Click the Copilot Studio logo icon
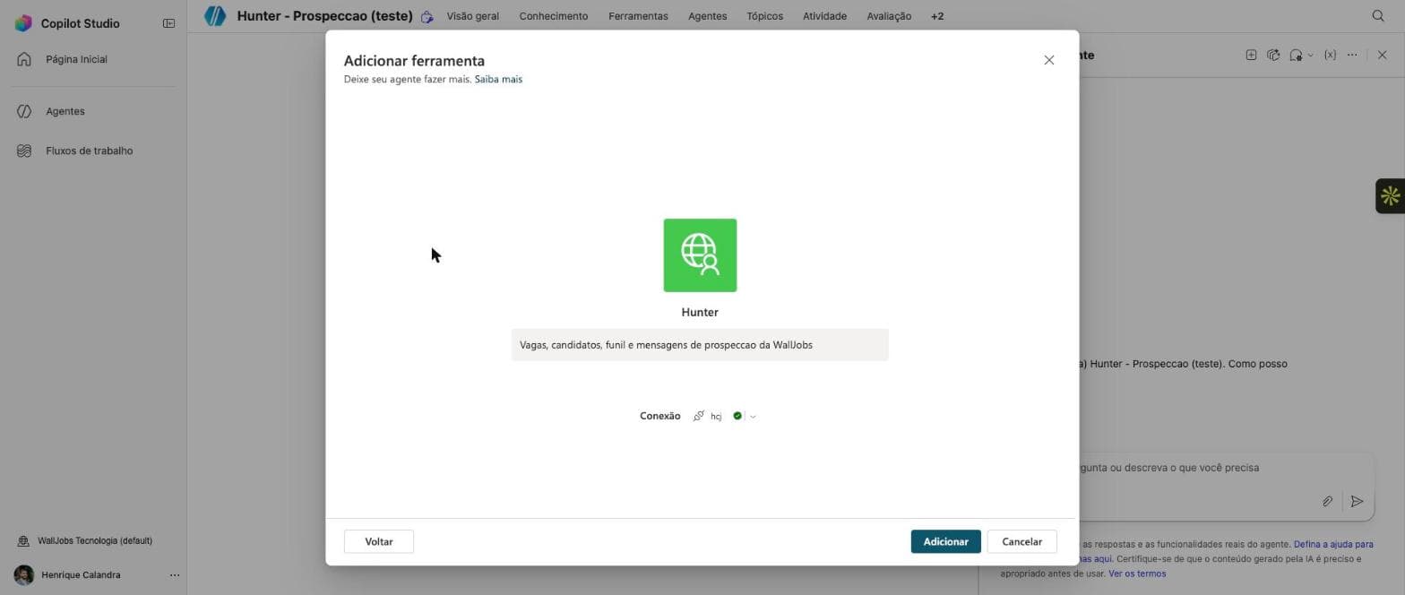 [x=23, y=23]
